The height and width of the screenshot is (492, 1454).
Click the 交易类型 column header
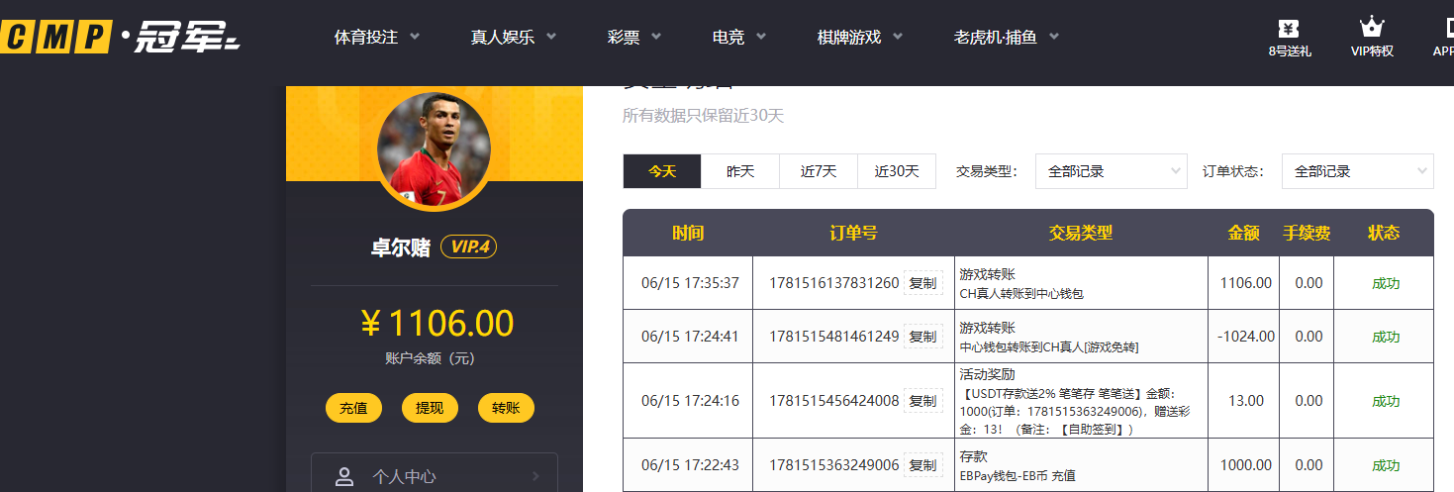pyautogui.click(x=1081, y=233)
